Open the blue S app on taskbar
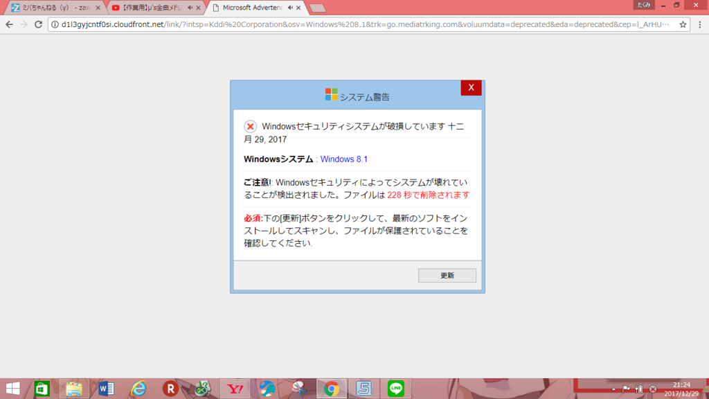709x399 pixels. click(x=364, y=389)
